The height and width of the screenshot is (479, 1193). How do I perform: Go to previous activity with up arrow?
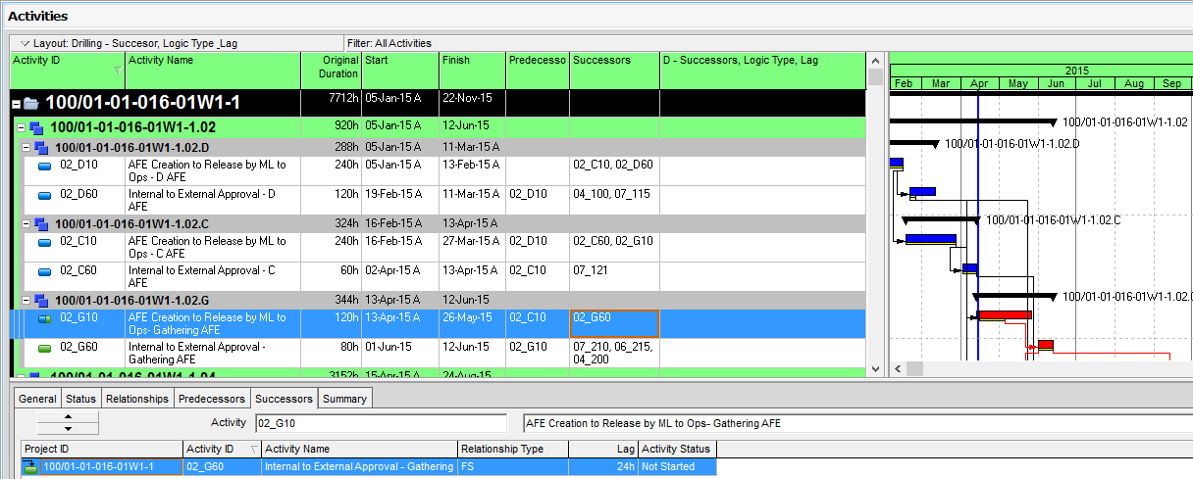tap(67, 417)
